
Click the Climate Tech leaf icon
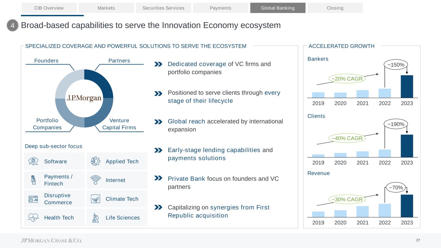[x=95, y=199]
